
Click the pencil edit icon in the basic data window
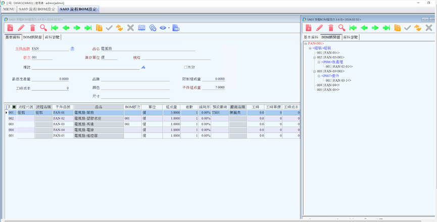21,28
